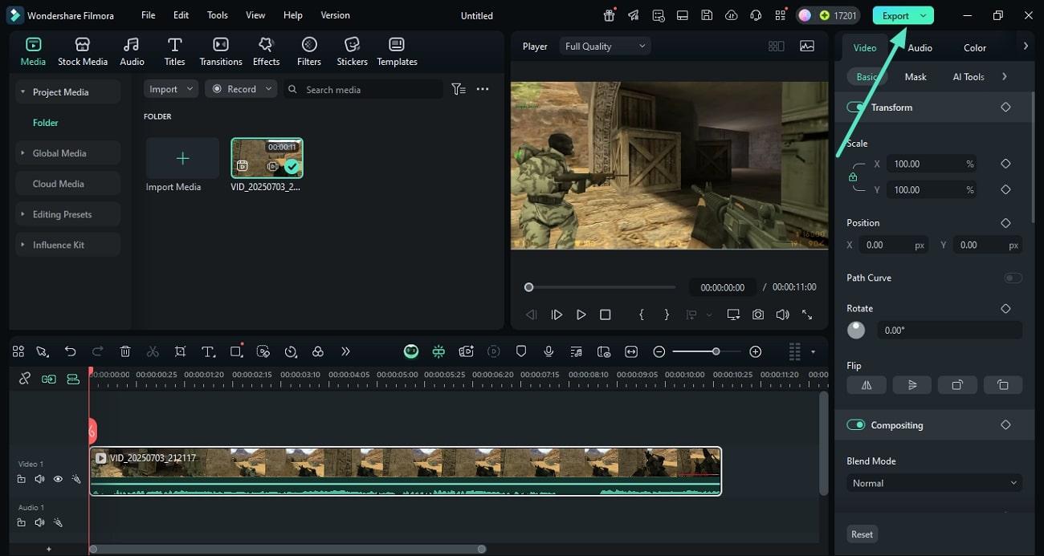Viewport: 1044px width, 556px height.
Task: Click the Reset button
Action: point(862,534)
